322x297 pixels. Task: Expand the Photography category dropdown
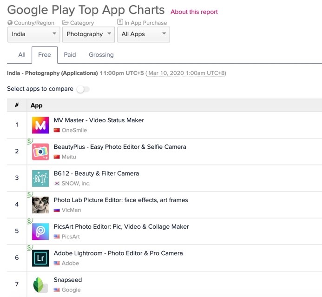(x=88, y=34)
